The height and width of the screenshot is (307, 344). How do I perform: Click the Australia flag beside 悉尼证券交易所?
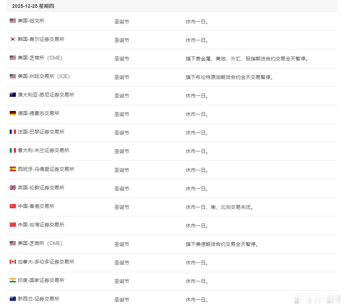point(13,95)
